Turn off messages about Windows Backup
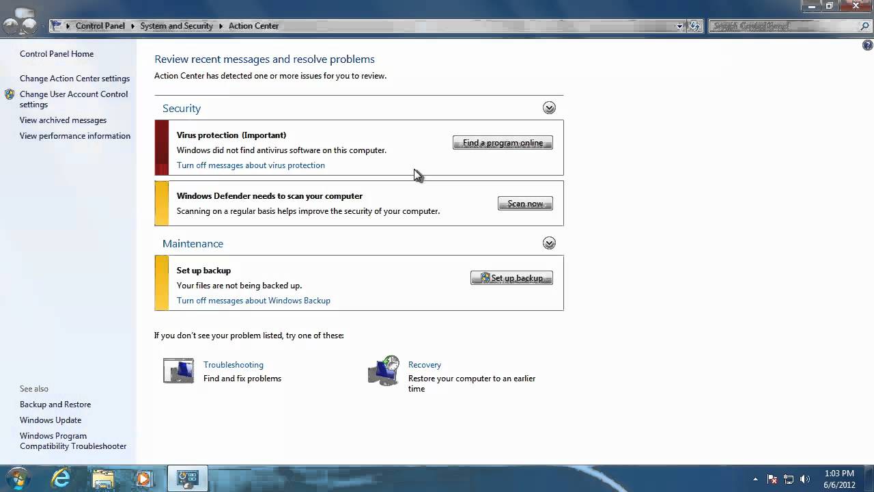This screenshot has width=874, height=492. click(253, 301)
